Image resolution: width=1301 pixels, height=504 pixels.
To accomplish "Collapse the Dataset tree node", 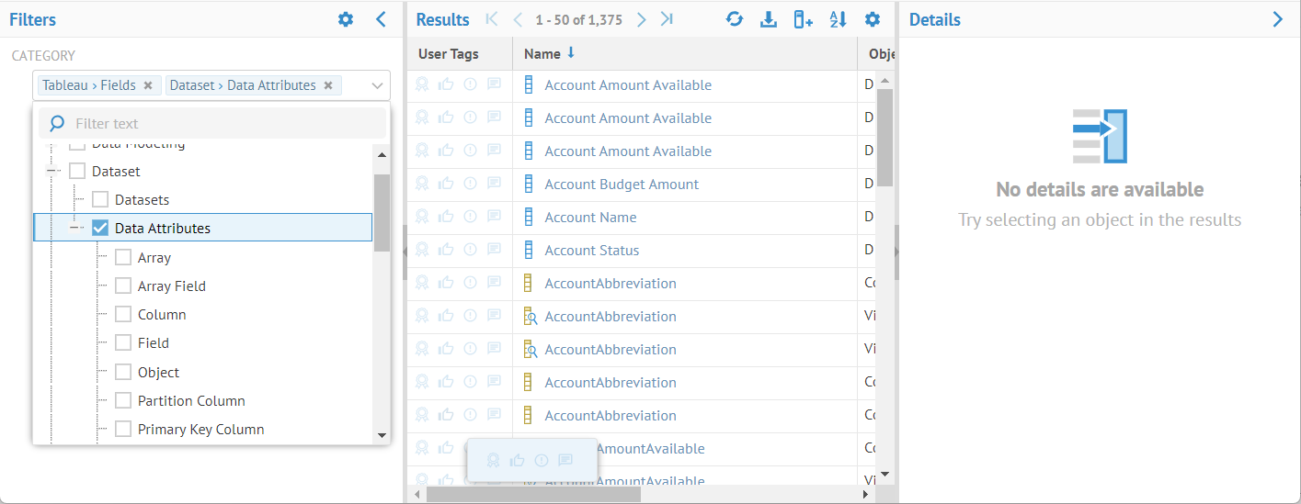I will click(53, 171).
